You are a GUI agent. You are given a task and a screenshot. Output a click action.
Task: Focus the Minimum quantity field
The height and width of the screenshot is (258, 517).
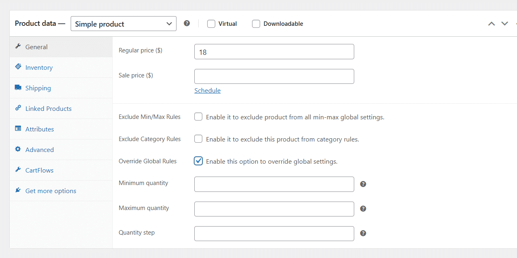tap(274, 184)
